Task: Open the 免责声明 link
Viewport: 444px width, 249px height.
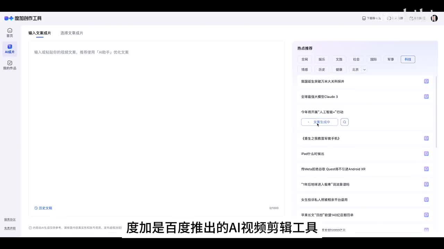Action: 10,228
